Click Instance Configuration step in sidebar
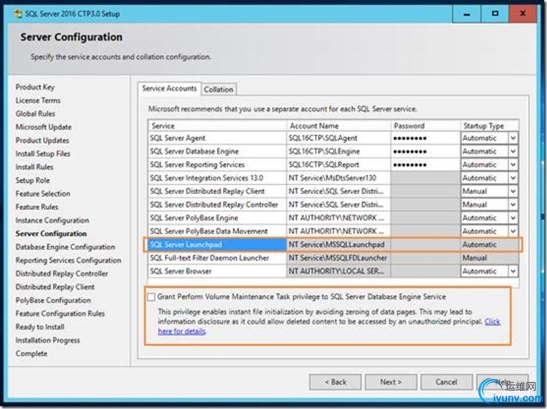 [52, 220]
